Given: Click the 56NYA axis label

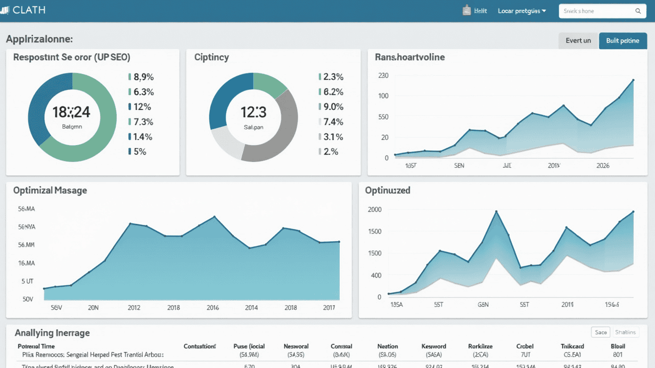Looking at the screenshot, I should (27, 227).
